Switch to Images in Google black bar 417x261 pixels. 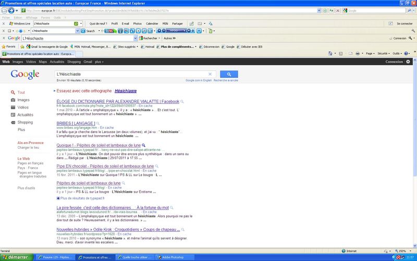18,62
